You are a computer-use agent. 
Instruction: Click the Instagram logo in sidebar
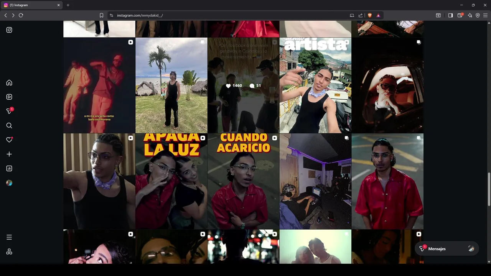pyautogui.click(x=9, y=30)
